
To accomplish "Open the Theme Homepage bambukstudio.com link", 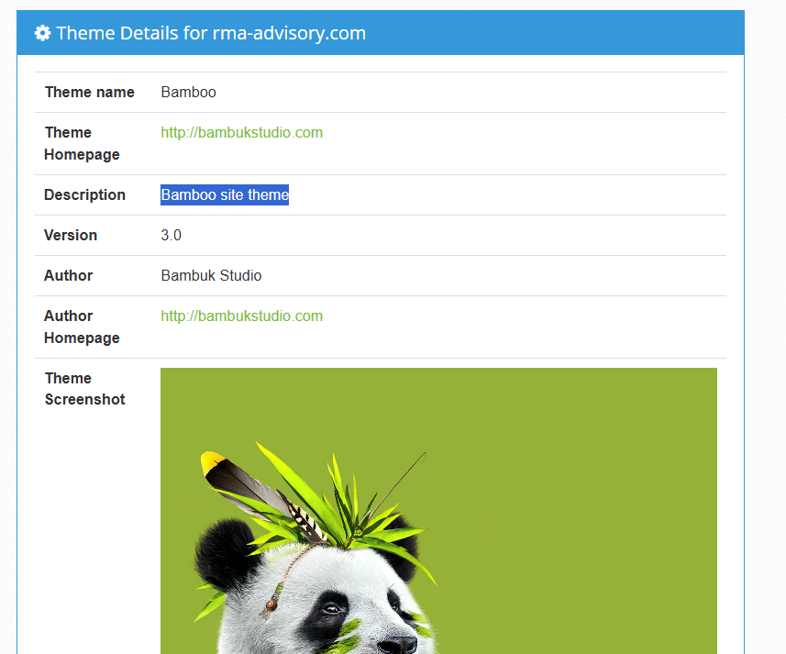I will [241, 133].
